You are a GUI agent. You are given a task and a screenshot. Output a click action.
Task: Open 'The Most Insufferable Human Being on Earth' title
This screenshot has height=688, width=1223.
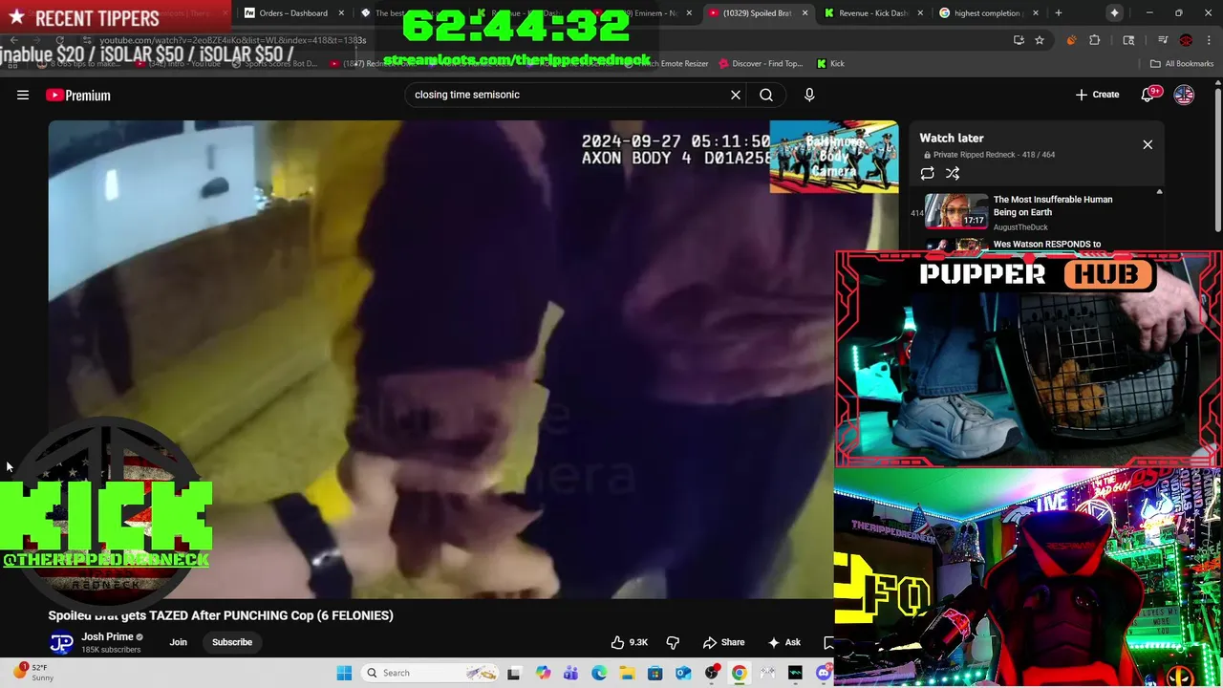click(1052, 205)
